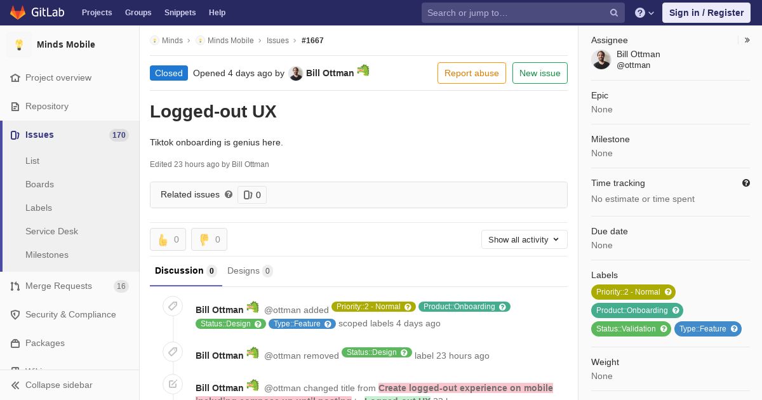This screenshot has width=762, height=400.
Task: Click the Security & Compliance shield icon
Action: click(15, 314)
